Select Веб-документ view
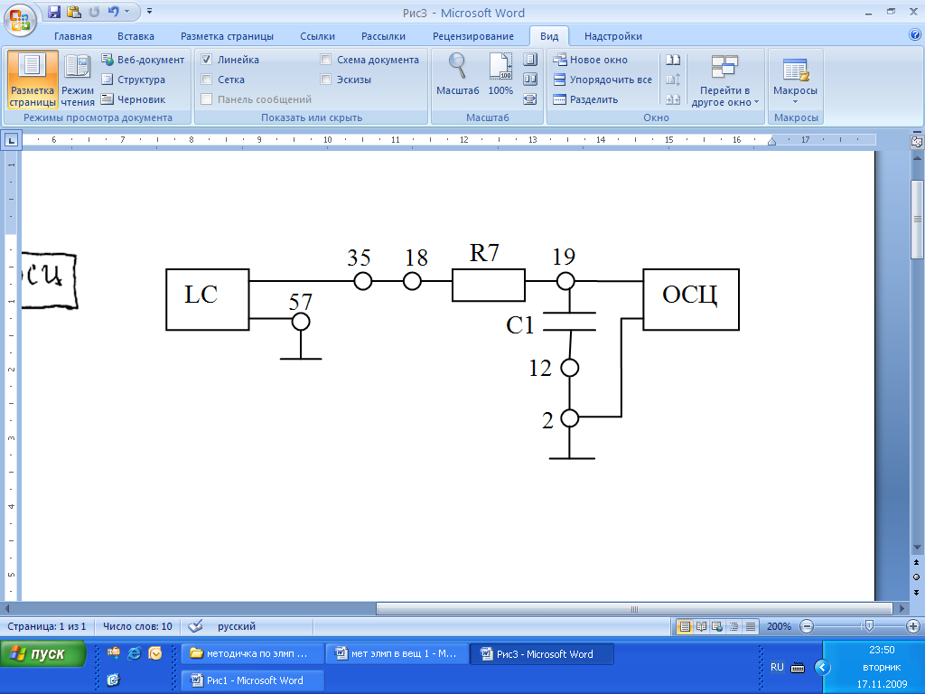925x694 pixels. point(143,60)
